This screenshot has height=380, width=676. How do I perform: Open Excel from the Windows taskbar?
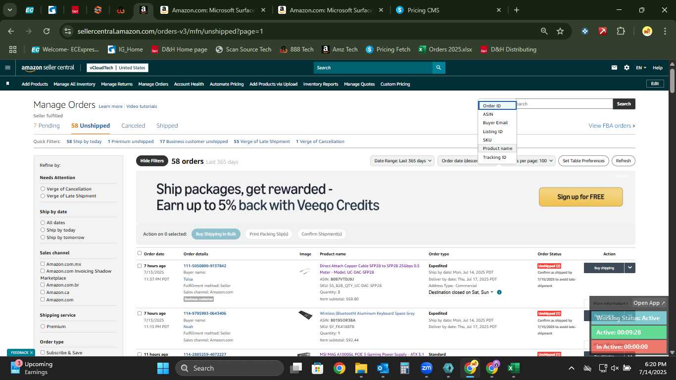513,368
